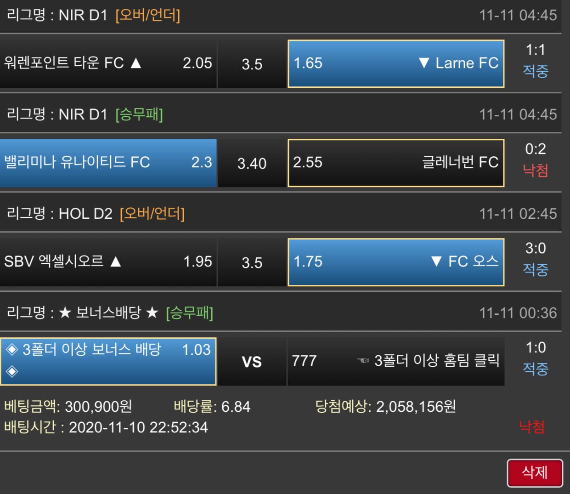Click the pointing hand icon before 홈팀 클릭
The height and width of the screenshot is (494, 570).
(363, 361)
